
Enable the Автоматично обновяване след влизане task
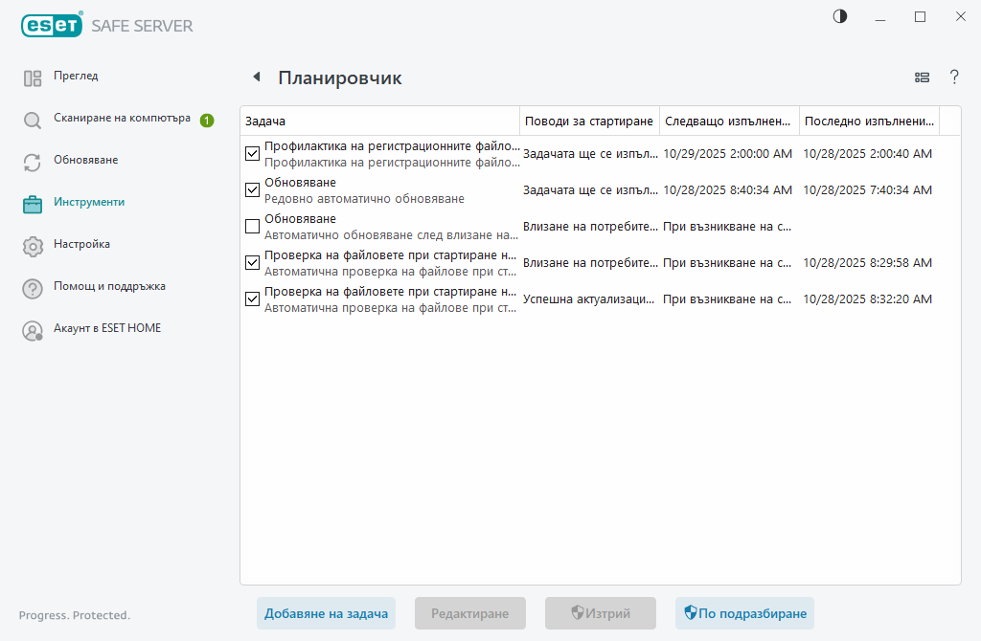(x=252, y=225)
